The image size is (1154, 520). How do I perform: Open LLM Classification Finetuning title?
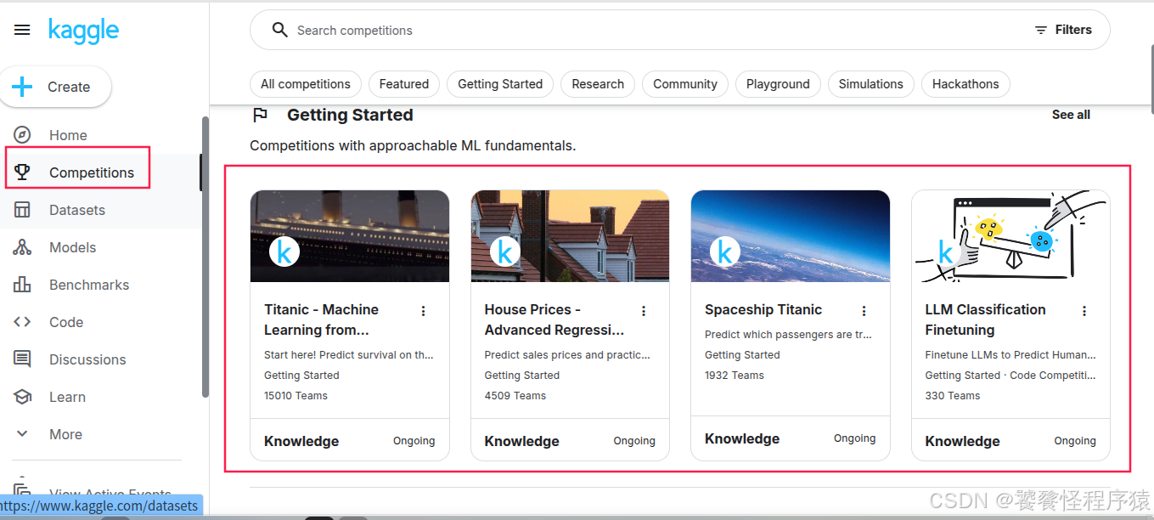coord(985,319)
